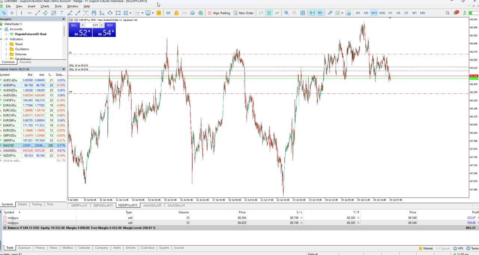Image resolution: width=479 pixels, height=255 pixels.
Task: Open the search magnifier icon
Action: (x=448, y=13)
